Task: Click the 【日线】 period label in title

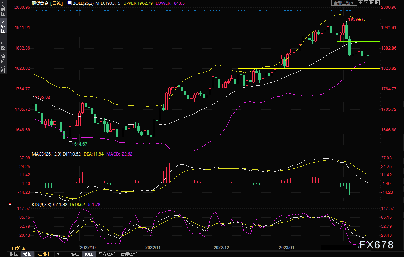Action: (x=57, y=3)
